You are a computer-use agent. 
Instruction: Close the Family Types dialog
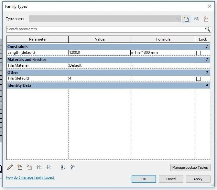(209, 6)
